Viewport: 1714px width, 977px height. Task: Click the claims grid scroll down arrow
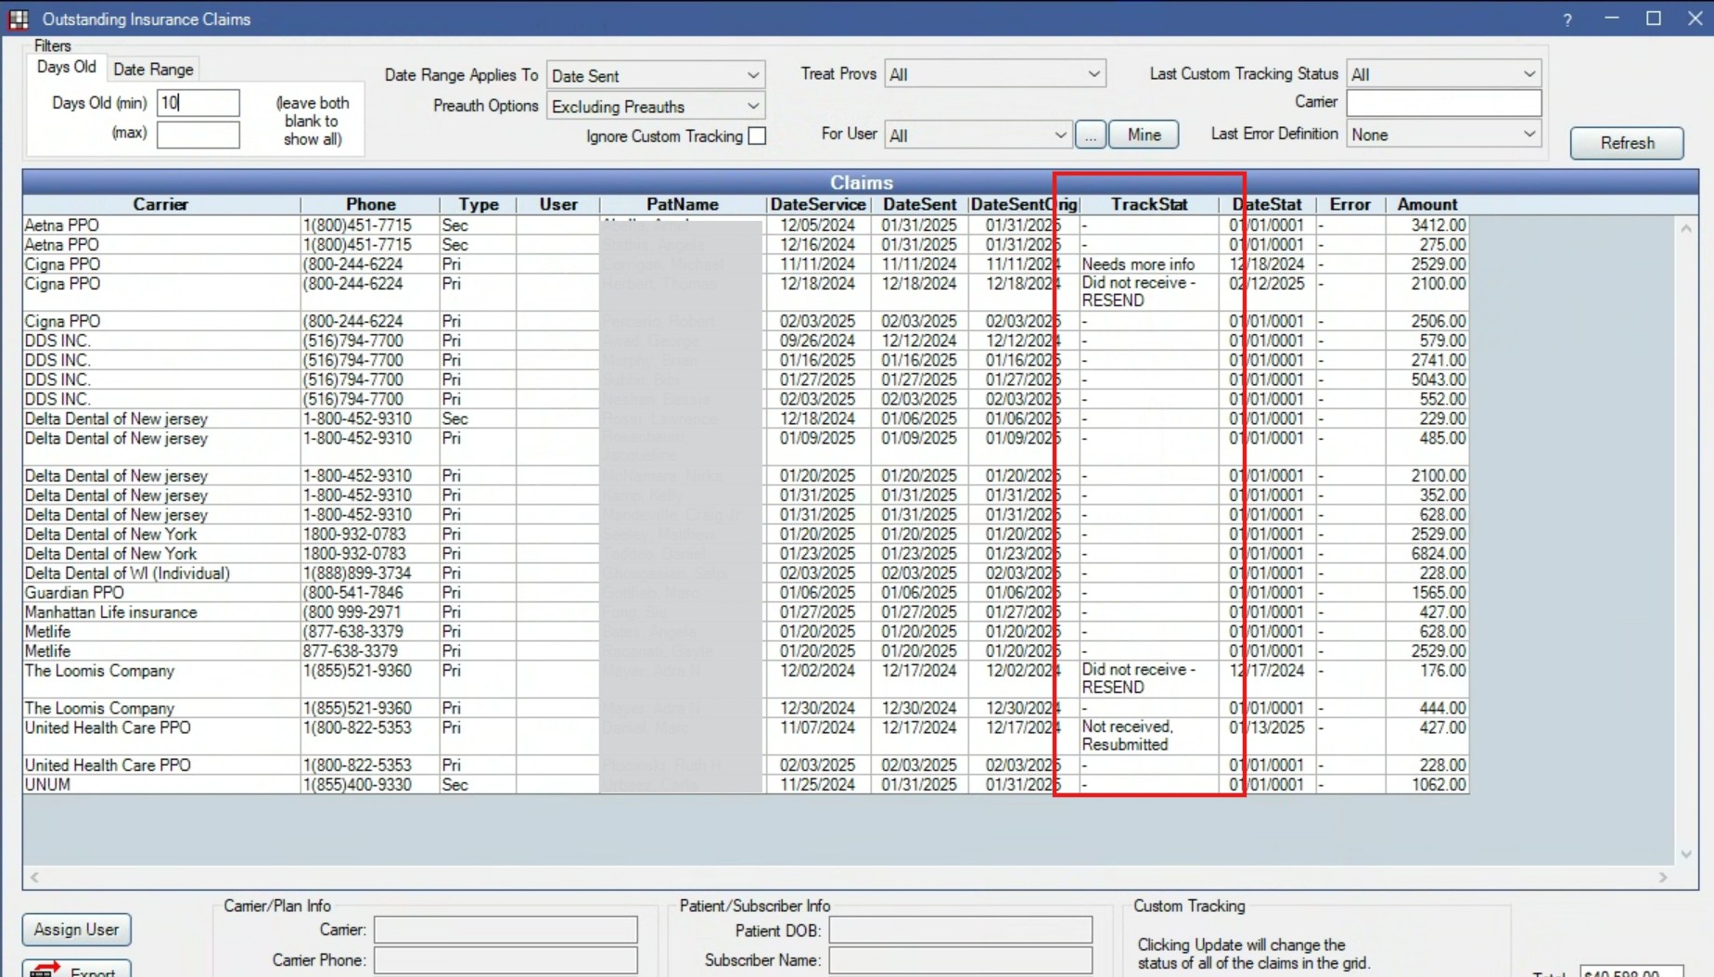[1686, 855]
